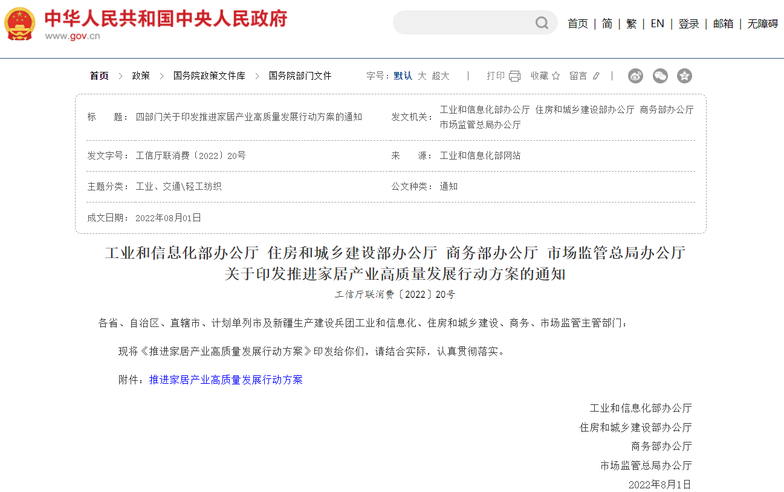Click document number 工信厅联消费〔2022〕20号 in info table

pyautogui.click(x=191, y=155)
